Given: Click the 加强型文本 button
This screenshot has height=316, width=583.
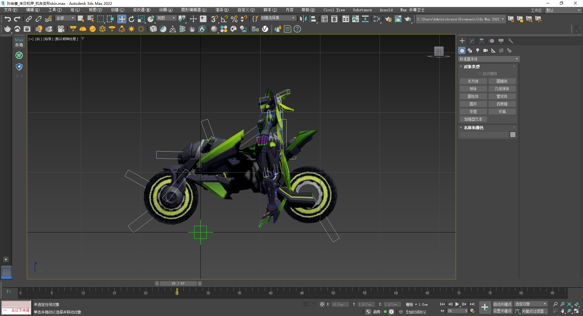Looking at the screenshot, I should pyautogui.click(x=473, y=119).
